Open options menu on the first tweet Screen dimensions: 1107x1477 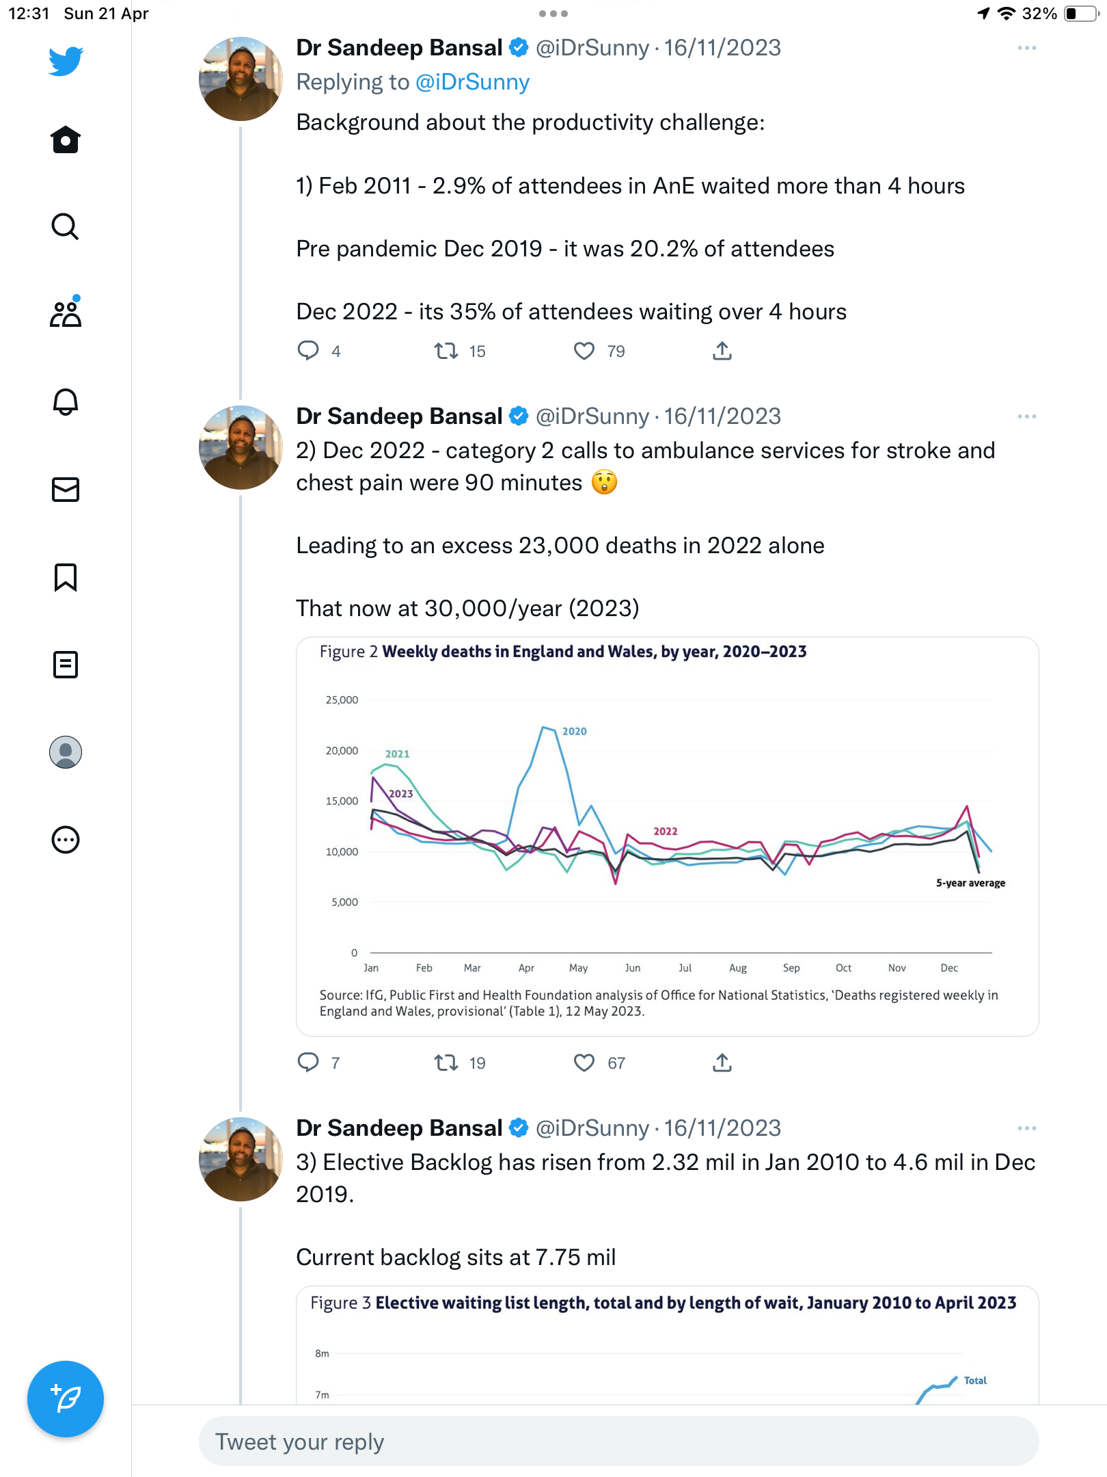click(1026, 48)
